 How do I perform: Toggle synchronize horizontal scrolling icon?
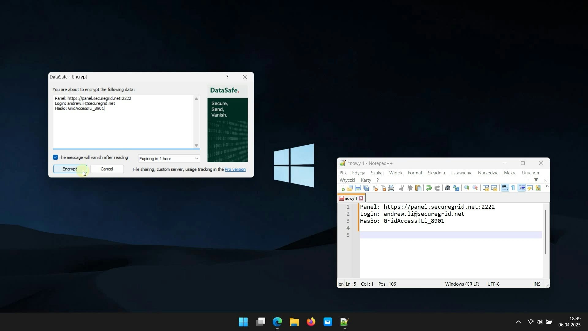tap(494, 188)
